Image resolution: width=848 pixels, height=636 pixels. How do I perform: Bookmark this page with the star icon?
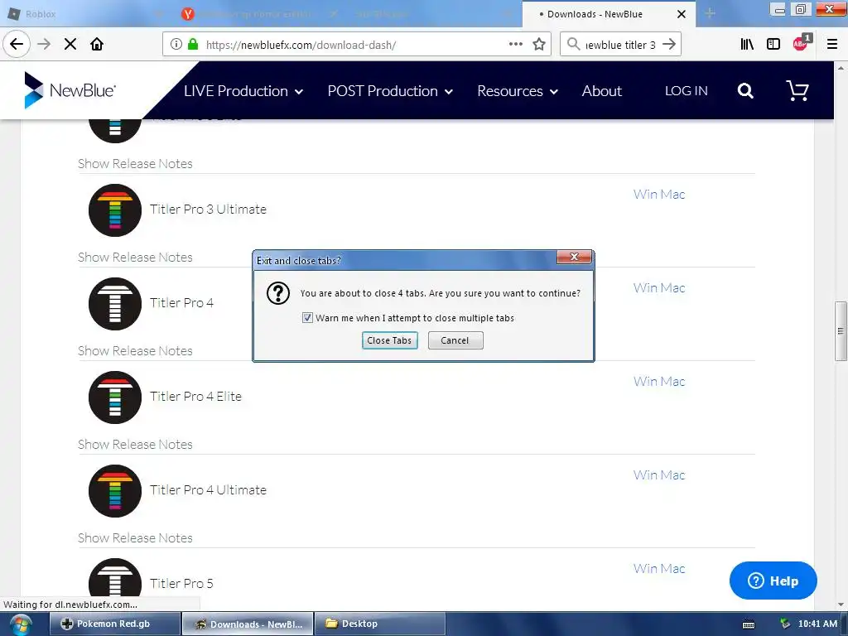point(538,45)
